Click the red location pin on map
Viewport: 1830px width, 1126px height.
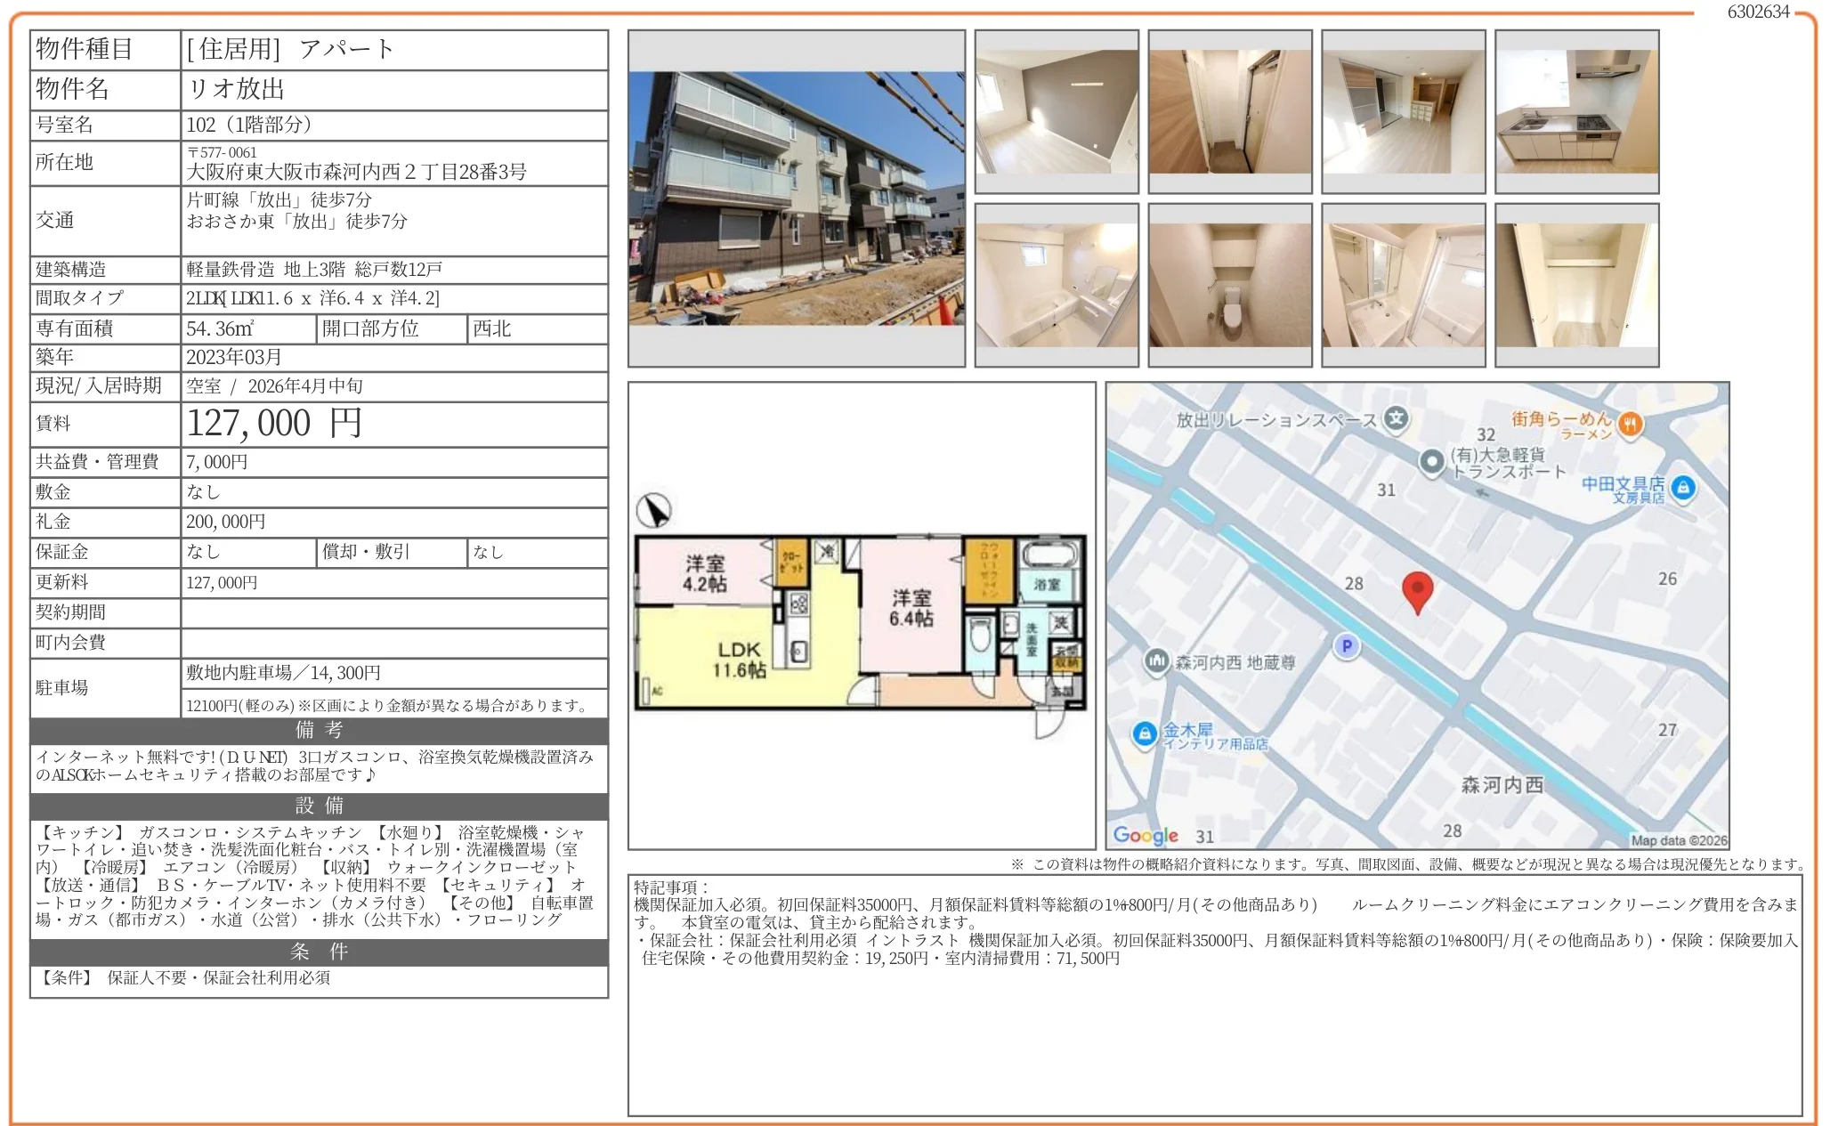1417,590
